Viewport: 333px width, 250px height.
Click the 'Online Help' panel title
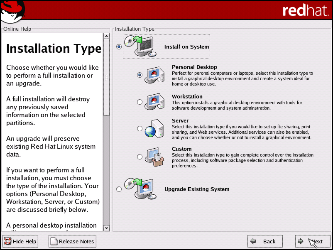pos(17,29)
